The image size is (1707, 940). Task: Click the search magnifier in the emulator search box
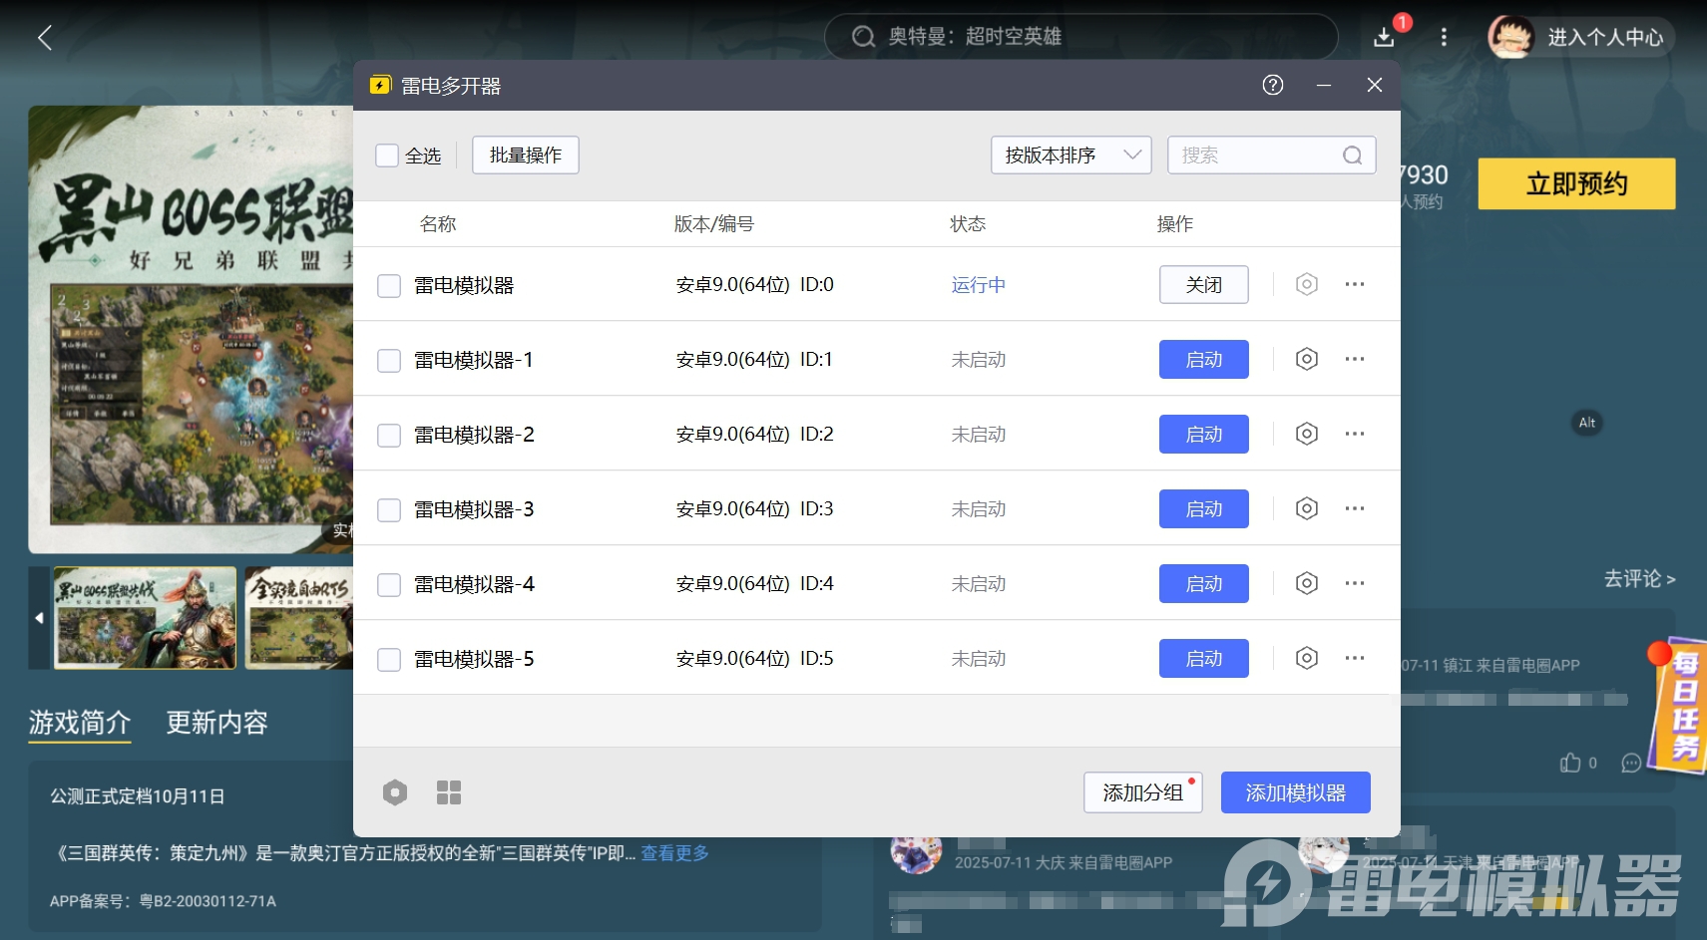(x=1351, y=155)
